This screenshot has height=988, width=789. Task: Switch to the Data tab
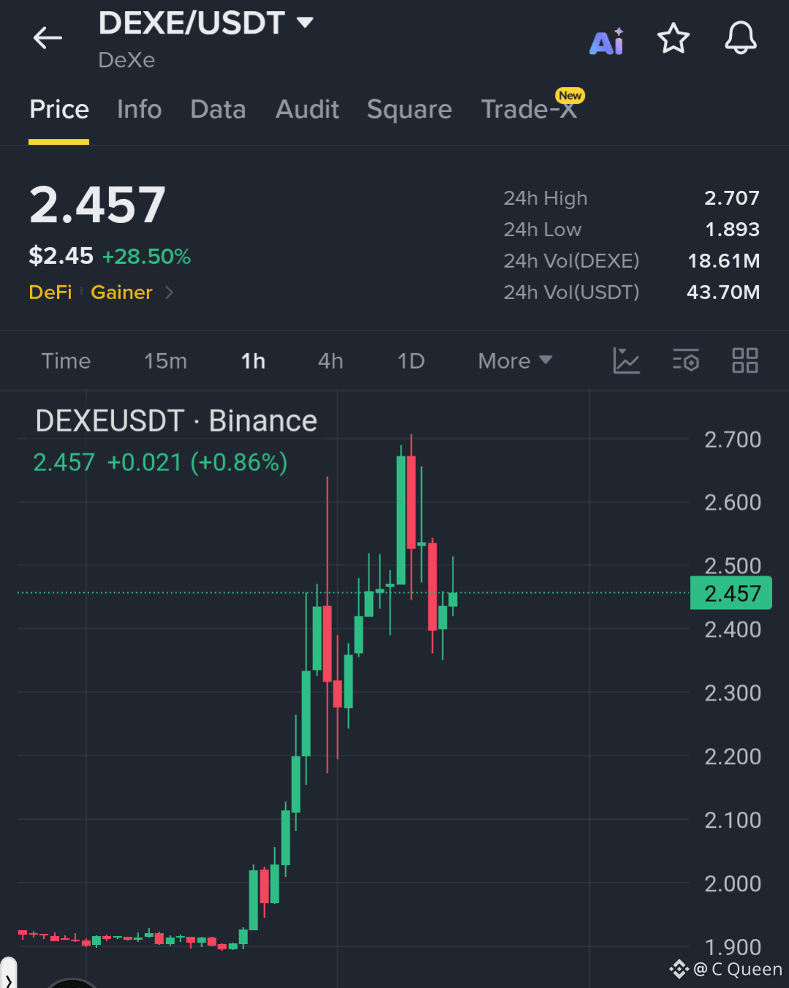pyautogui.click(x=218, y=110)
